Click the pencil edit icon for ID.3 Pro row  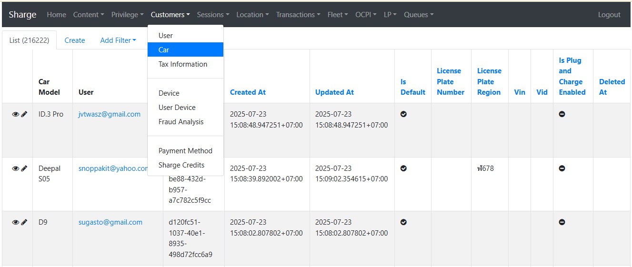24,114
